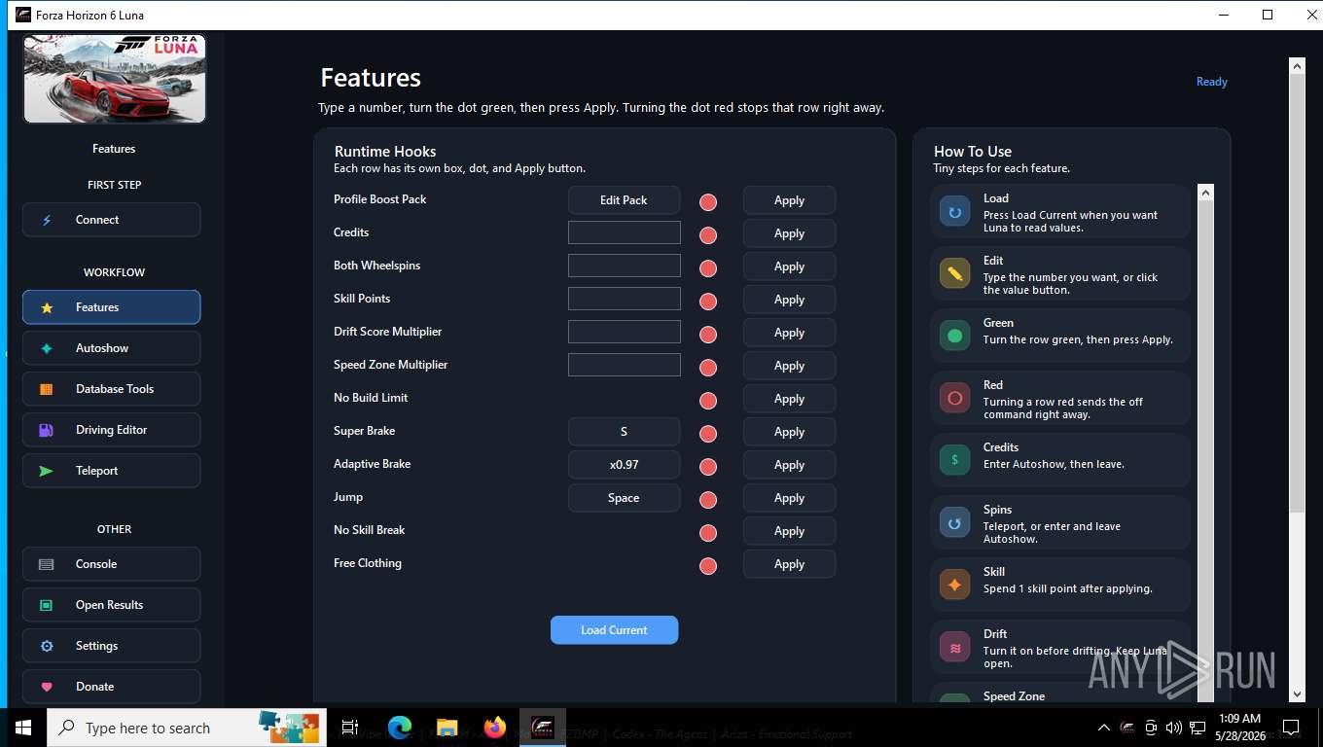Click the pink Drift wave icon
The width and height of the screenshot is (1323, 747).
954,648
